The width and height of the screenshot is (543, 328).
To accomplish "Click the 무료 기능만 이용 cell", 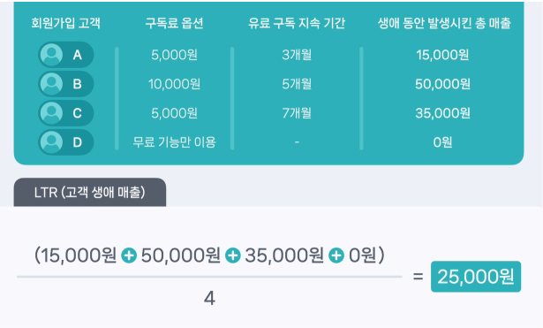I will click(x=174, y=142).
